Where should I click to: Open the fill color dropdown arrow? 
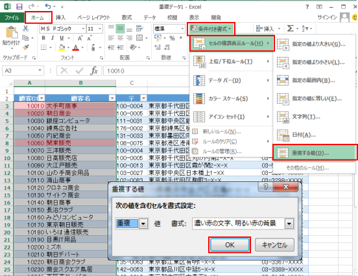[x=68, y=48]
